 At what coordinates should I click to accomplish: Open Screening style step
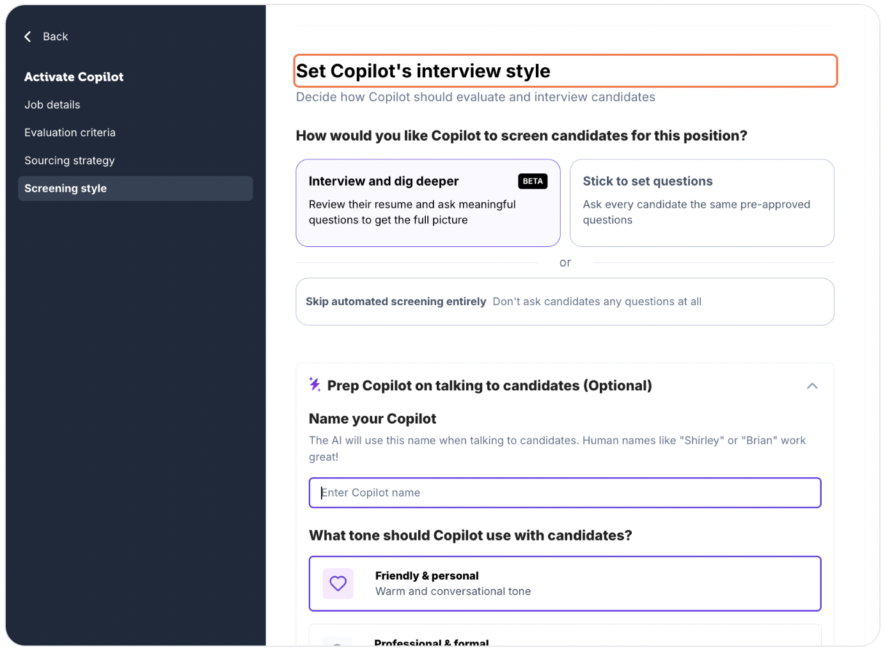(136, 188)
